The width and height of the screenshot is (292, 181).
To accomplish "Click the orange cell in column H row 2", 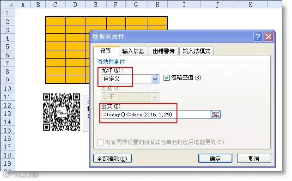I will point(157,21).
